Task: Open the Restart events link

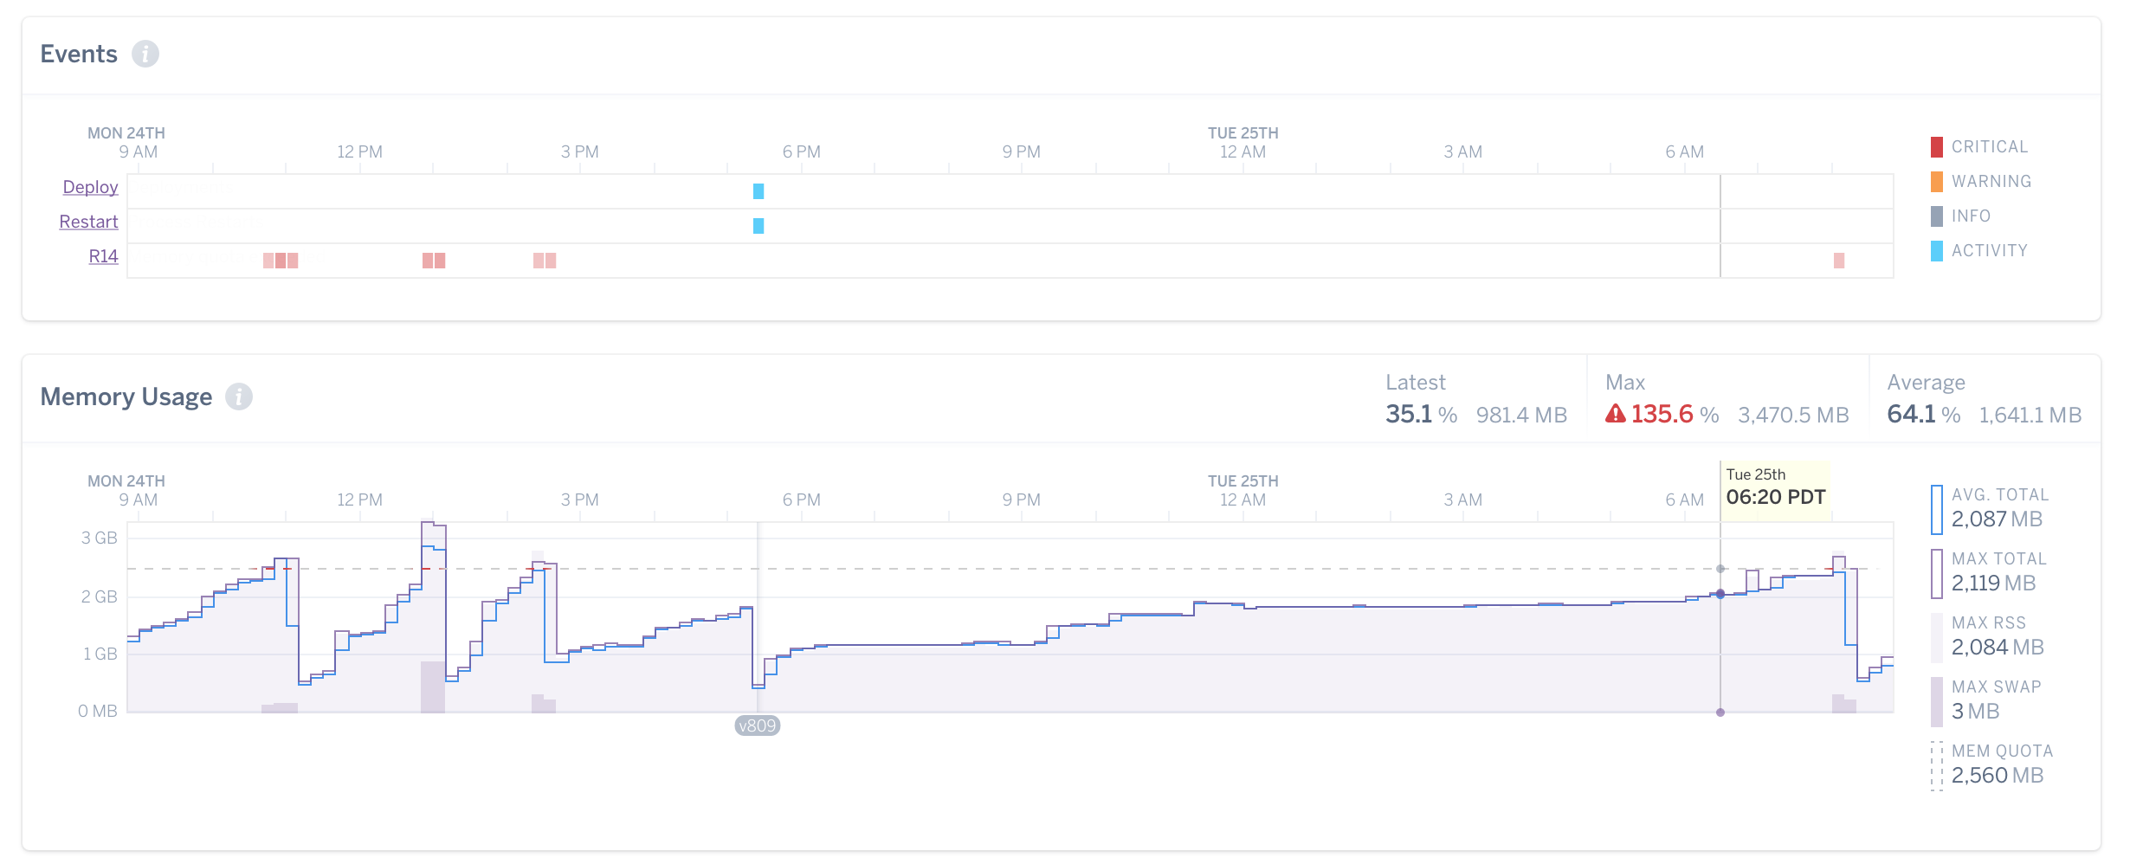Action: coord(88,222)
